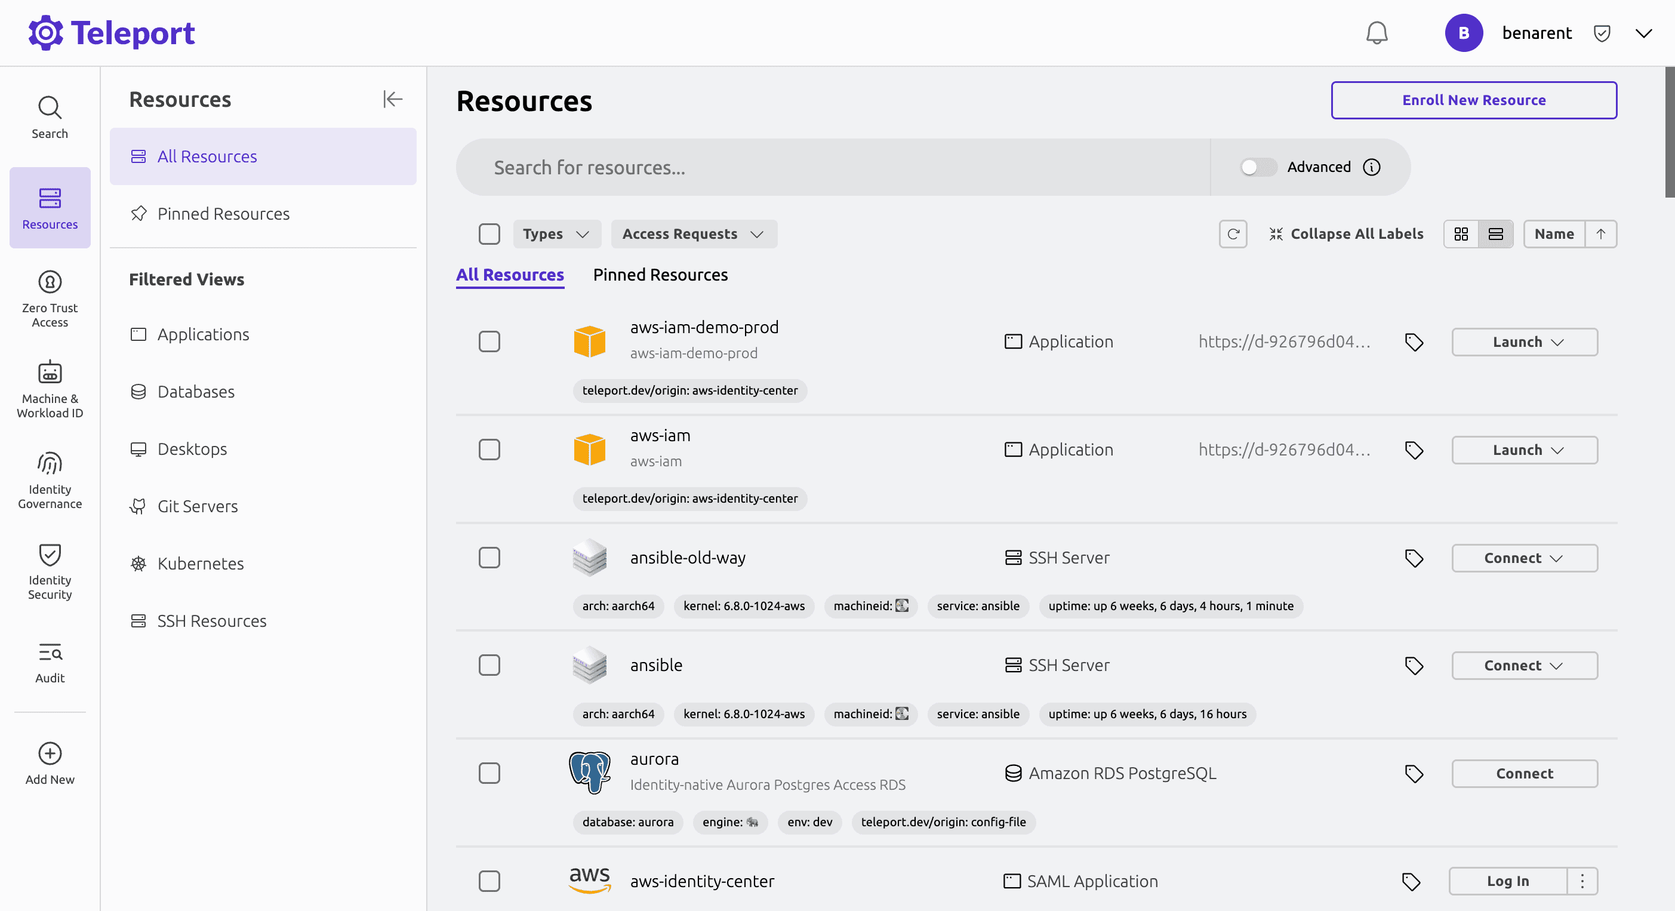This screenshot has height=911, width=1675.
Task: Collapse the Resources side panel
Action: click(392, 100)
